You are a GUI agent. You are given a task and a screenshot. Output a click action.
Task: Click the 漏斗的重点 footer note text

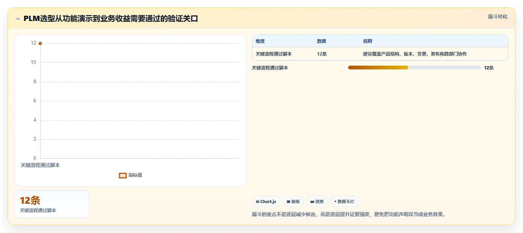(349, 215)
